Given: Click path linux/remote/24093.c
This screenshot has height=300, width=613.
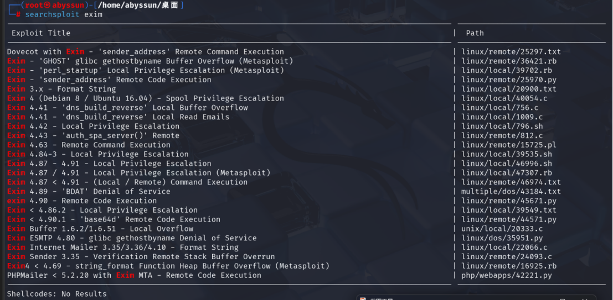Looking at the screenshot, I should point(507,257).
